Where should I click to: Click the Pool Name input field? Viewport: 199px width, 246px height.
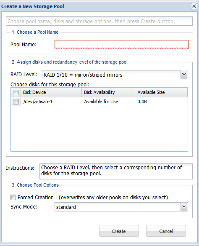121,45
